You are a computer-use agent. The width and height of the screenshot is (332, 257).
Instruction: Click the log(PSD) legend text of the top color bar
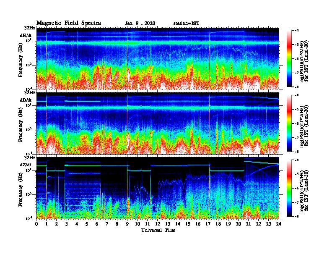[x=304, y=61]
